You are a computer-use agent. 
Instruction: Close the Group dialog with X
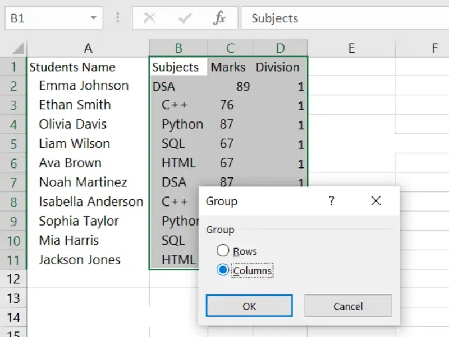(x=376, y=201)
